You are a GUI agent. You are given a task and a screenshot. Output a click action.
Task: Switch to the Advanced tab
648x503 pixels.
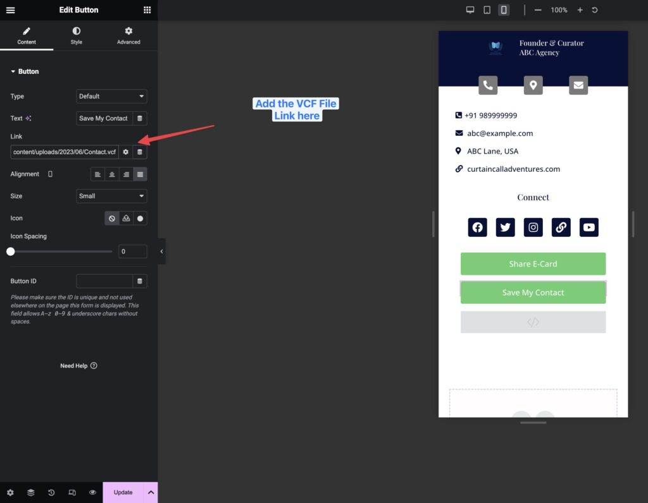pyautogui.click(x=128, y=35)
